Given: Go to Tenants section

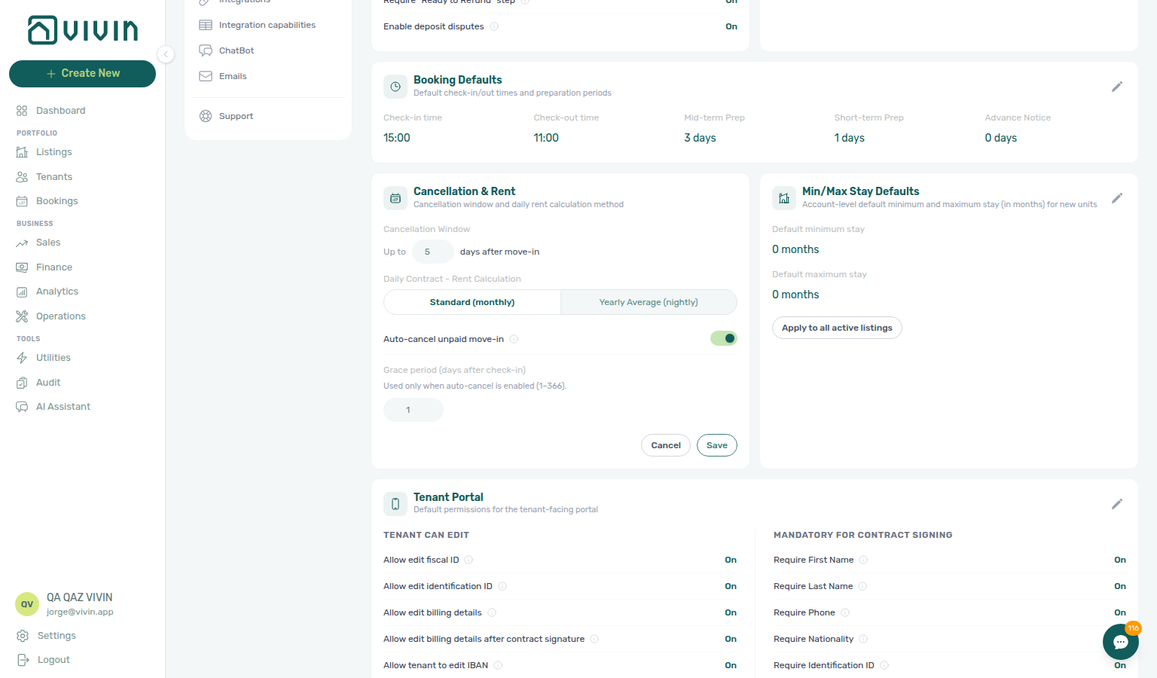Looking at the screenshot, I should tap(54, 177).
